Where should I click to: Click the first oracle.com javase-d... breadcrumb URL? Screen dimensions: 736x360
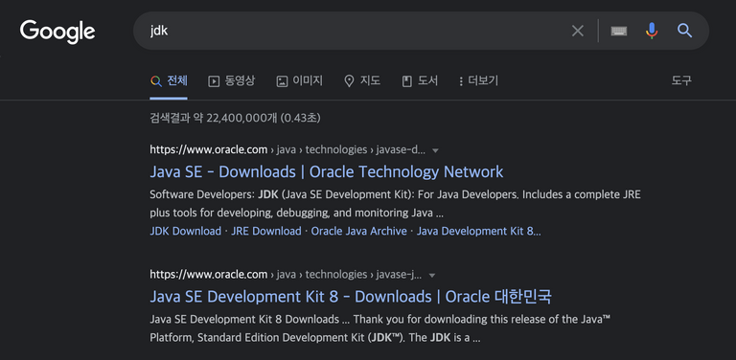tap(287, 150)
